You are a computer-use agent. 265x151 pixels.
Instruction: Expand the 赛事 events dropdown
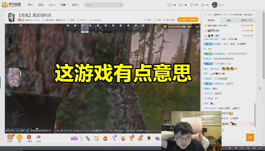[64, 5]
